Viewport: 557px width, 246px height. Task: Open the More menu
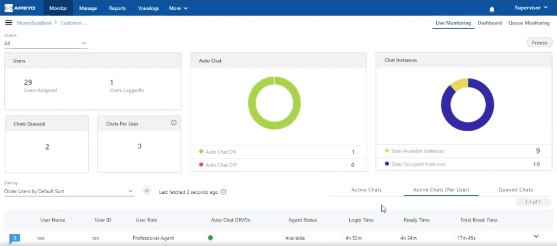(x=178, y=8)
